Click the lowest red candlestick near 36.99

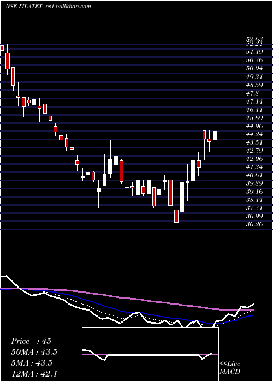click(176, 216)
